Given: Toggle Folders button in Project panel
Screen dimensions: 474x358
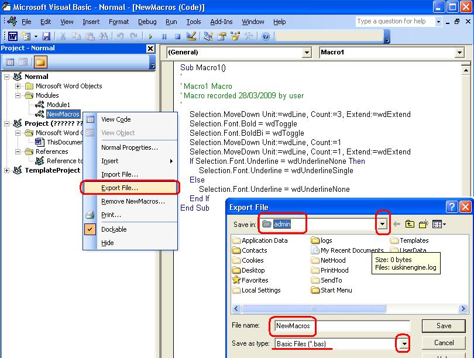Looking at the screenshot, I should (x=40, y=62).
